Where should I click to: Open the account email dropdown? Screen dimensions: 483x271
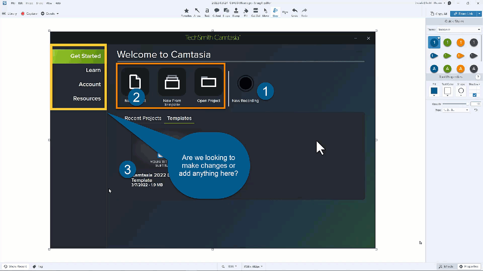tap(430, 3)
